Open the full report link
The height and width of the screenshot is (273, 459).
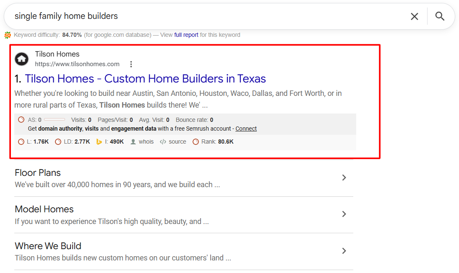point(186,35)
